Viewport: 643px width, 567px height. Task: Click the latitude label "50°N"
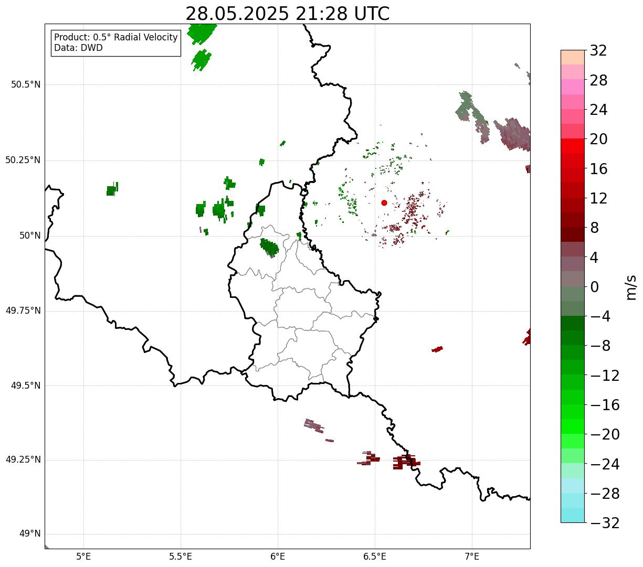click(30, 236)
